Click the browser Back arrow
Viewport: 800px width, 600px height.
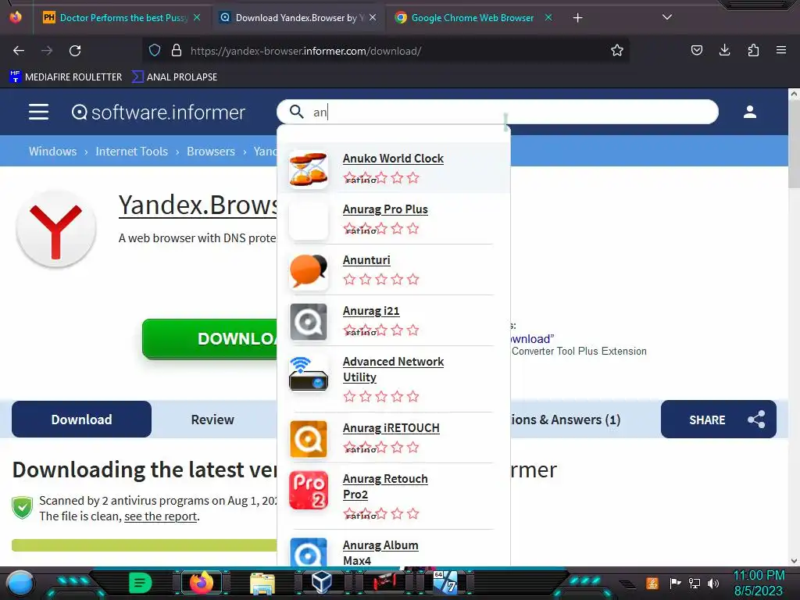[x=19, y=51]
